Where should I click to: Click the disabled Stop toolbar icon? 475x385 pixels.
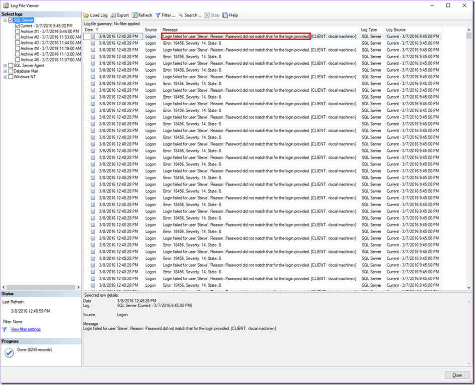tap(207, 16)
